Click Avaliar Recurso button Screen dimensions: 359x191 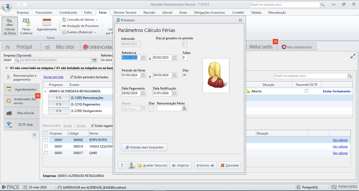(152, 165)
